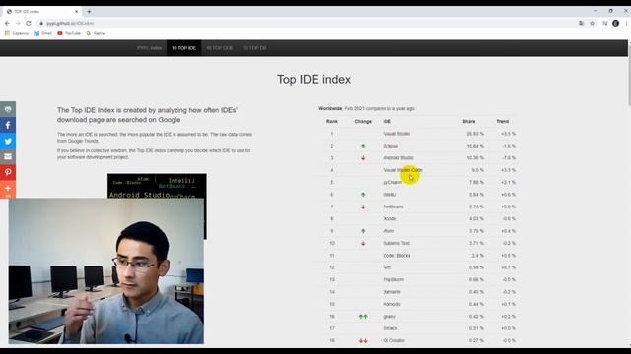Screen dimensions: 631x354
Task: Open the Chrome profile avatar
Action: point(615,23)
